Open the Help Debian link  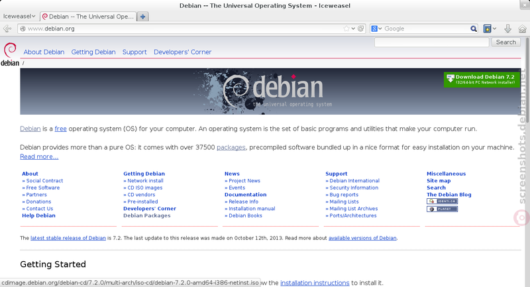[38, 215]
